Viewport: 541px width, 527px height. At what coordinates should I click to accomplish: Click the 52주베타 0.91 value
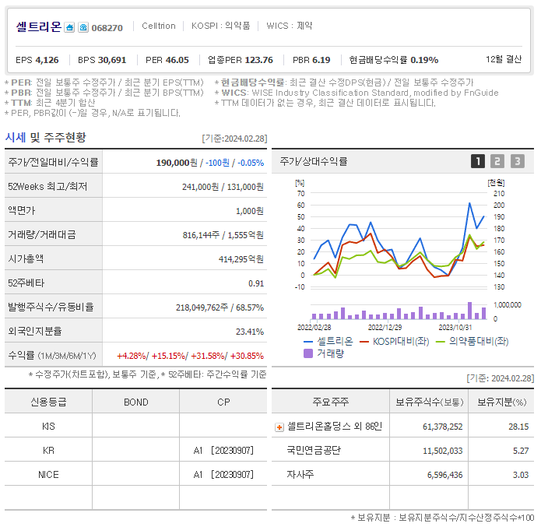point(256,283)
